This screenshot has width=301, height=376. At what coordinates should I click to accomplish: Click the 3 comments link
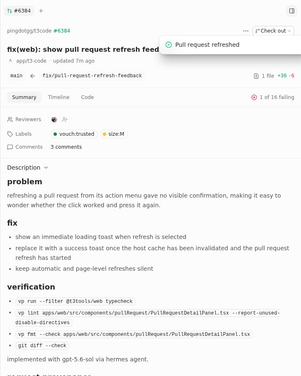tap(66, 147)
